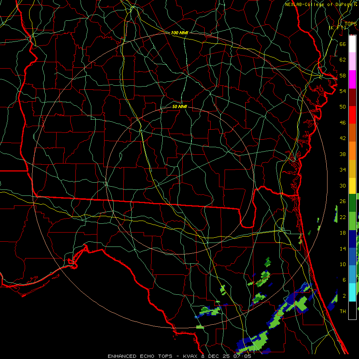Click the '30' legend value
Screen dimensions: 359x359
pyautogui.click(x=343, y=185)
